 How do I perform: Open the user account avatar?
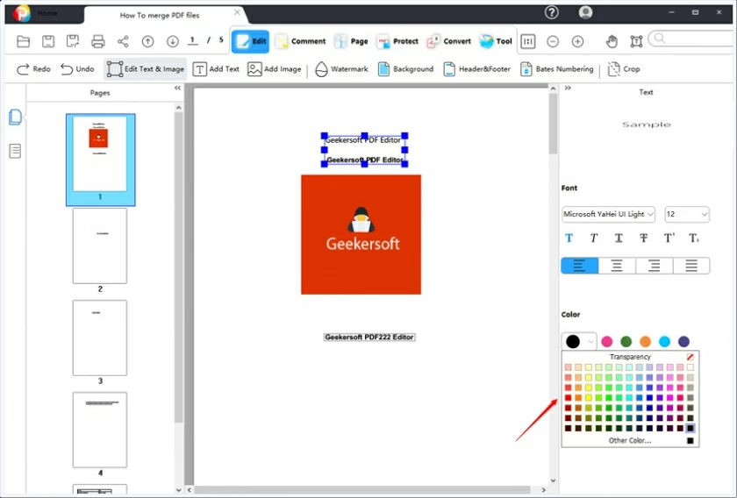click(585, 12)
